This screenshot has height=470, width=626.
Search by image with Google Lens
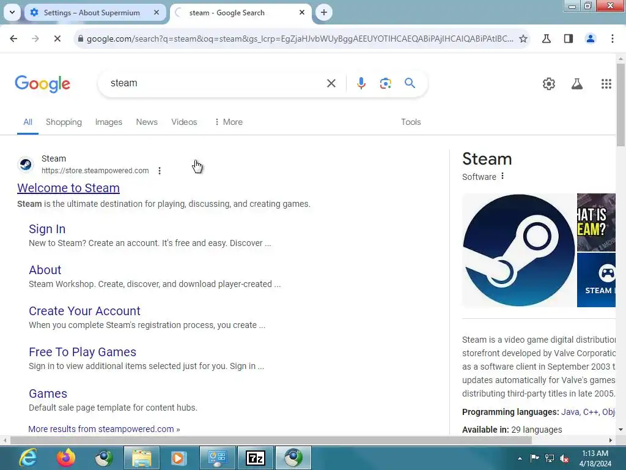click(385, 83)
